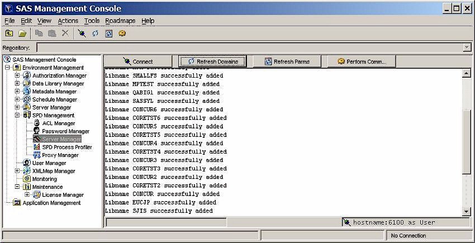Open the Help menu
The width and height of the screenshot is (475, 243).
[x=148, y=21]
